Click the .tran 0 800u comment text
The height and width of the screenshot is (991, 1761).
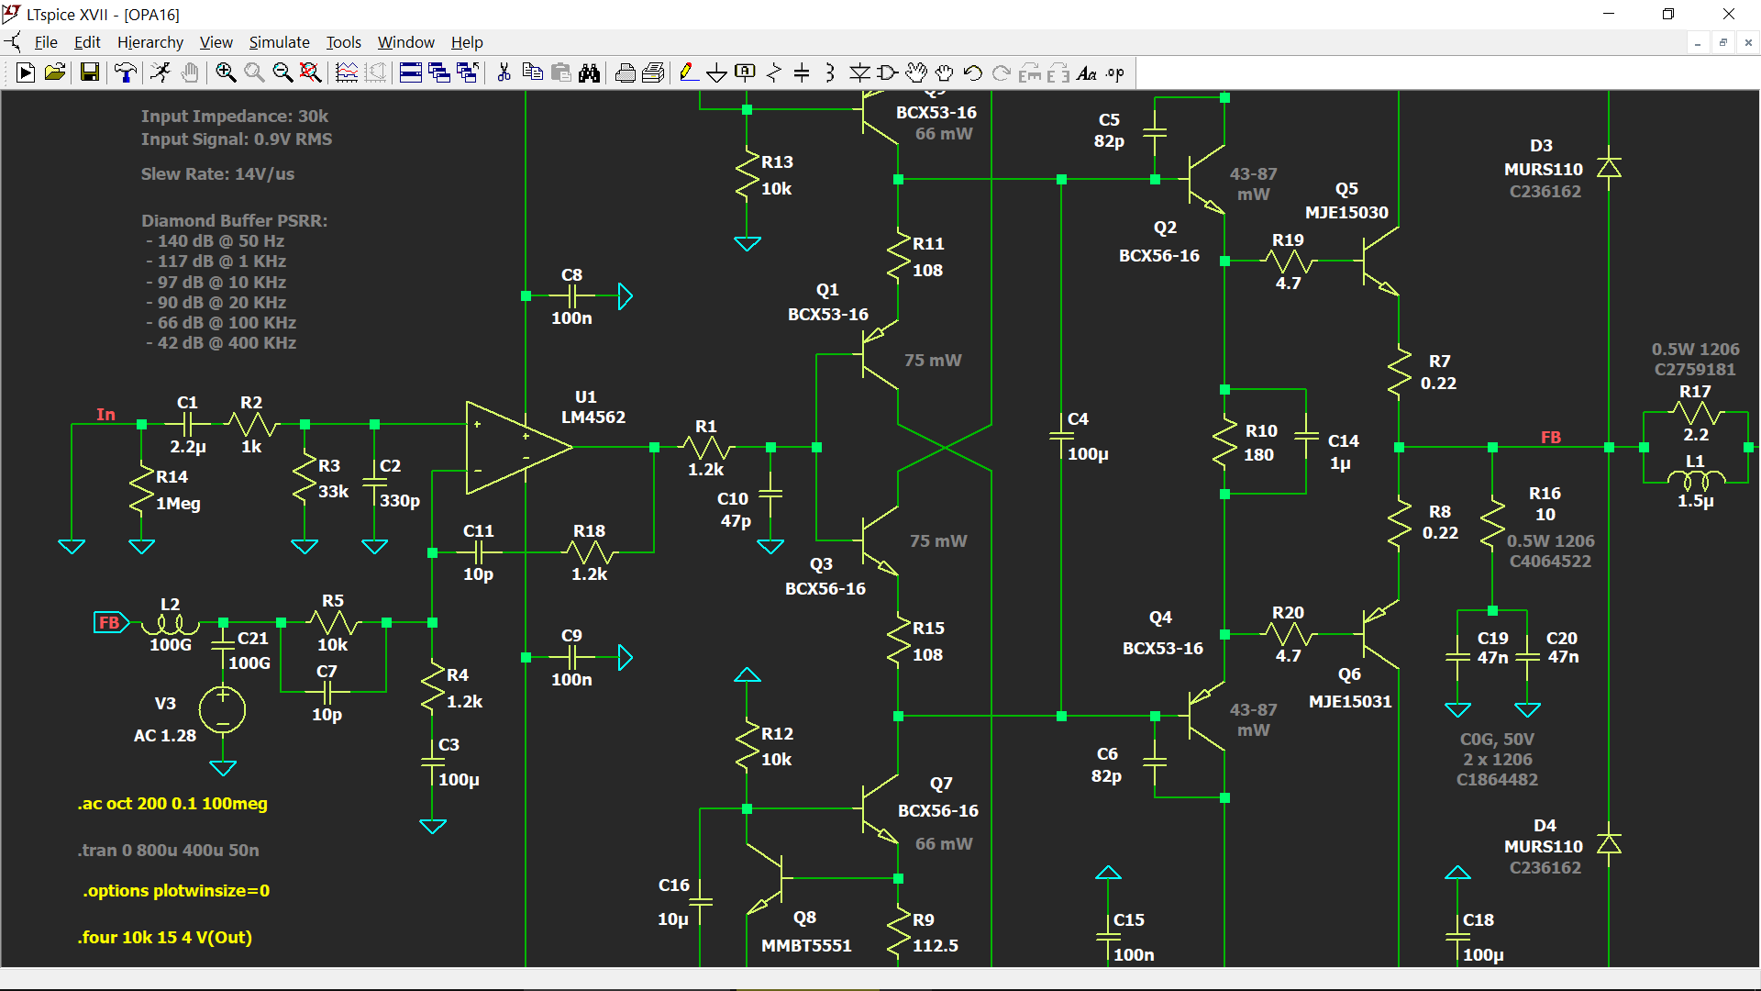(x=169, y=850)
